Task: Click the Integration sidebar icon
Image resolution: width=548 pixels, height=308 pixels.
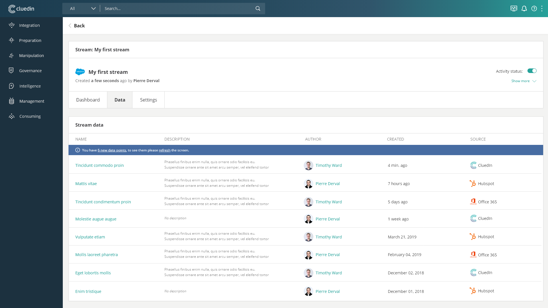Action: click(x=11, y=25)
